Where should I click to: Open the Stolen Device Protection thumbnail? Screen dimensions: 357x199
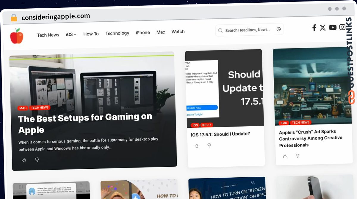(x=227, y=188)
